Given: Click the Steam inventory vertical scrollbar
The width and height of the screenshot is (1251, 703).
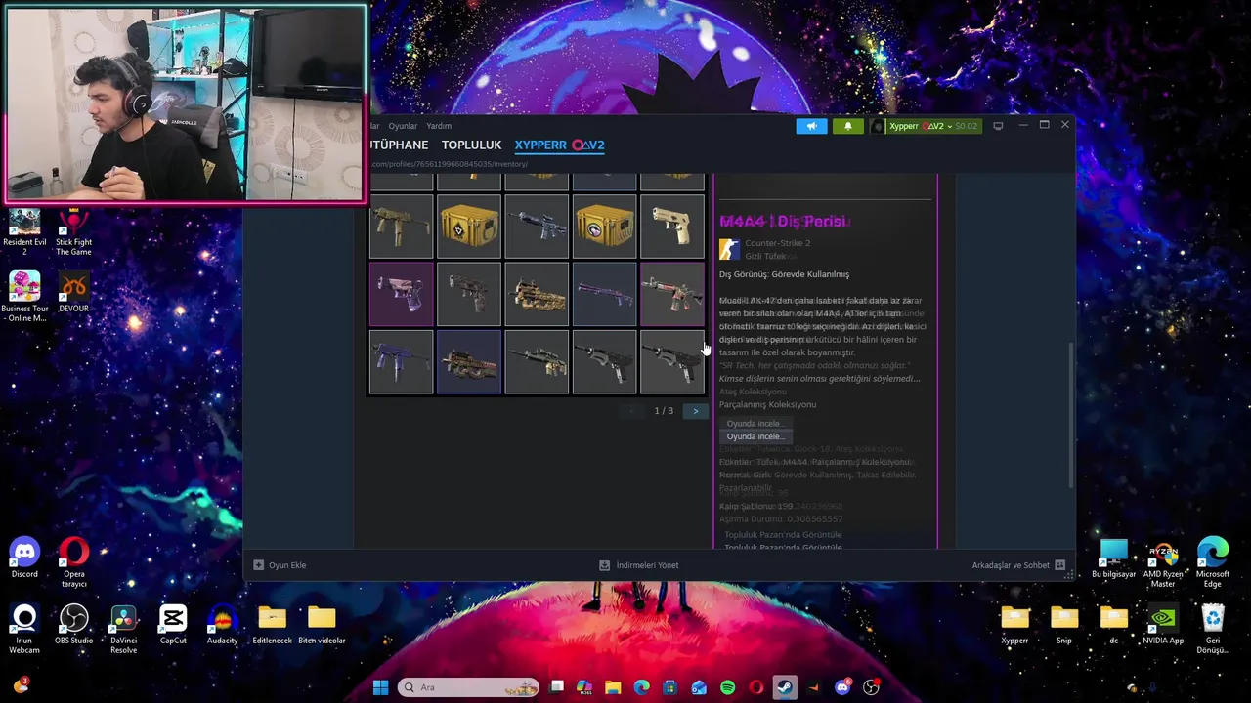Looking at the screenshot, I should [x=1071, y=415].
